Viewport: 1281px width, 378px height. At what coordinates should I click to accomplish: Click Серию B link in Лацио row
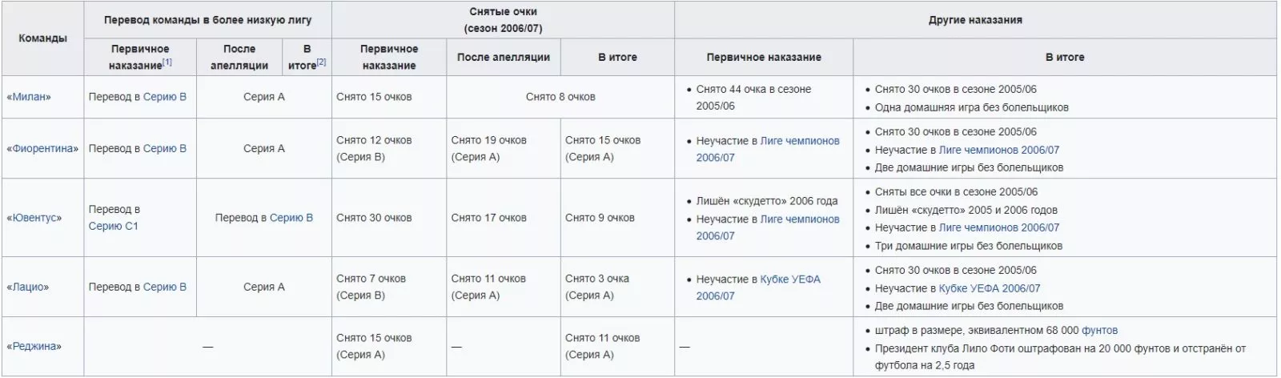pos(164,287)
